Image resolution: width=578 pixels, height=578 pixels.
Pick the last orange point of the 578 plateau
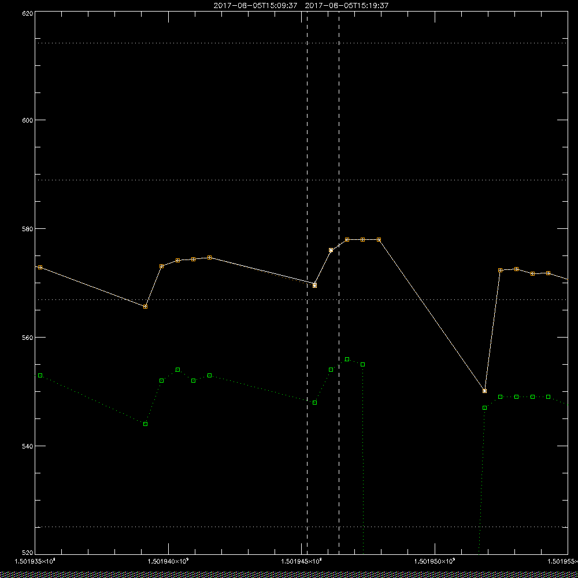click(x=379, y=240)
